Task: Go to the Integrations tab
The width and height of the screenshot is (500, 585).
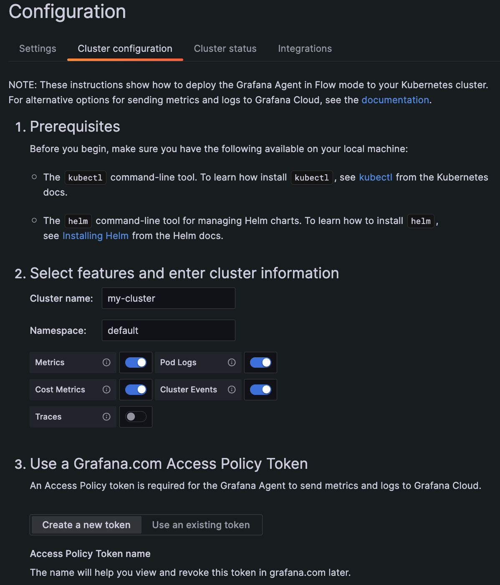Action: 305,48
